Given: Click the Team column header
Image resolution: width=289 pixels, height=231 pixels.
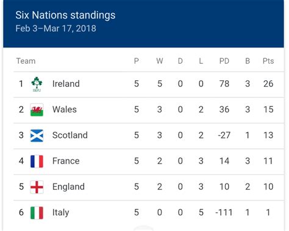Looking at the screenshot, I should [26, 61].
